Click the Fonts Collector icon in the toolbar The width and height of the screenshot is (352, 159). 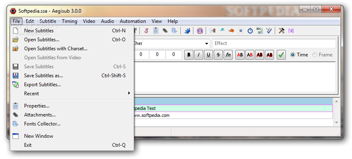click(174, 31)
